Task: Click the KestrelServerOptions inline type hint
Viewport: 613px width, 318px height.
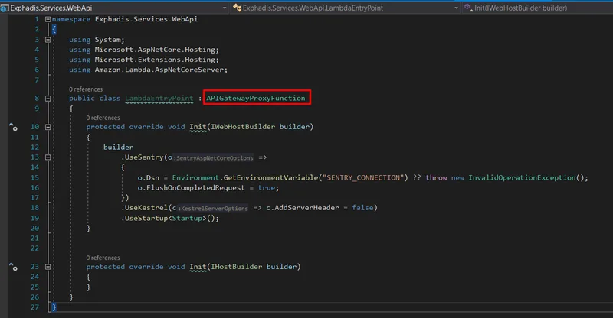Action: [213, 209]
